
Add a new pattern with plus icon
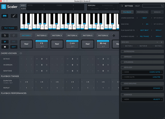tap(114, 35)
